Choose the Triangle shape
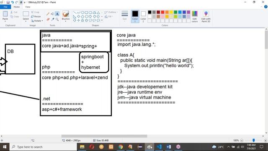 98,13
